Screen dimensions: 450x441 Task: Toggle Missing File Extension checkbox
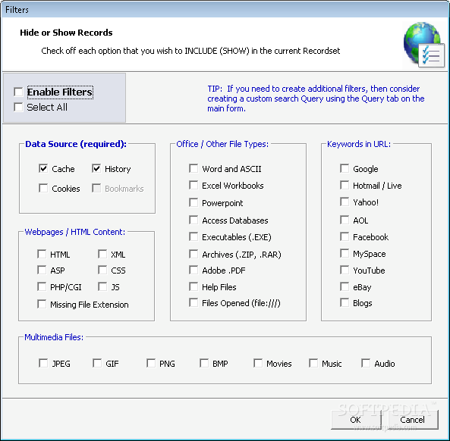[x=42, y=304]
